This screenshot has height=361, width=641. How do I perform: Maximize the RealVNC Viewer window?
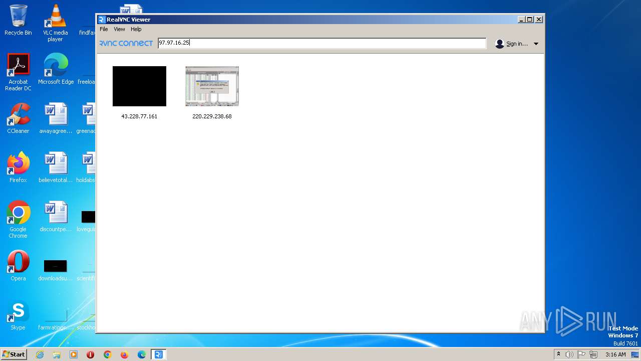coord(530,20)
